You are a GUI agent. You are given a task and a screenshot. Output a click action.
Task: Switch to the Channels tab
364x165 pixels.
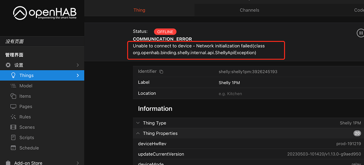tap(250, 10)
